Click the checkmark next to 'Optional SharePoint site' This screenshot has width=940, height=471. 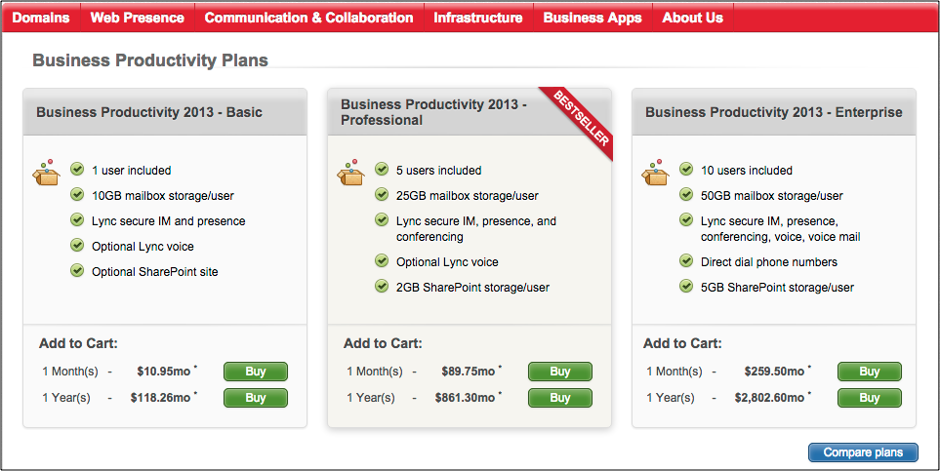coord(77,271)
